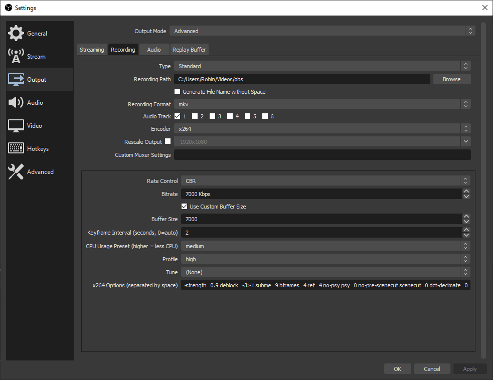The width and height of the screenshot is (493, 380).
Task: Increase the Buffer Size value
Action: [466, 217]
